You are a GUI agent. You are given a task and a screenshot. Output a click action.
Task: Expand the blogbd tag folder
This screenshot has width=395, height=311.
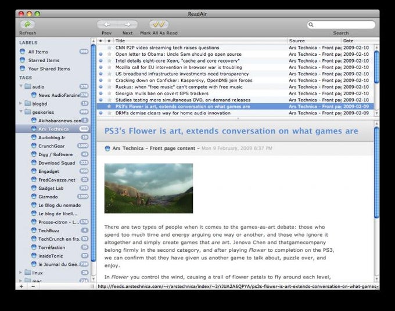click(x=21, y=103)
